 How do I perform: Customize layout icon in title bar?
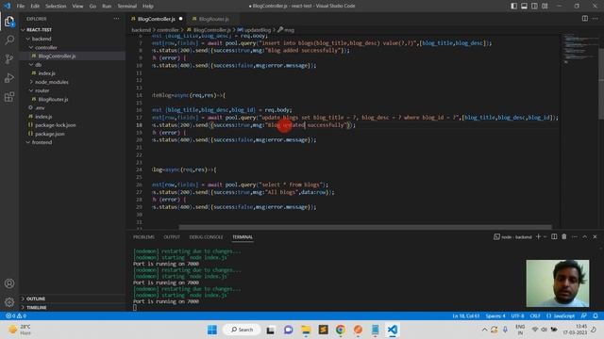[x=545, y=6]
